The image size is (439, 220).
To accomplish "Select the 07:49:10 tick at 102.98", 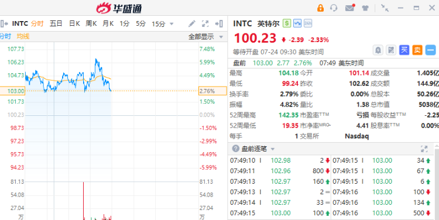I will click(x=280, y=160).
